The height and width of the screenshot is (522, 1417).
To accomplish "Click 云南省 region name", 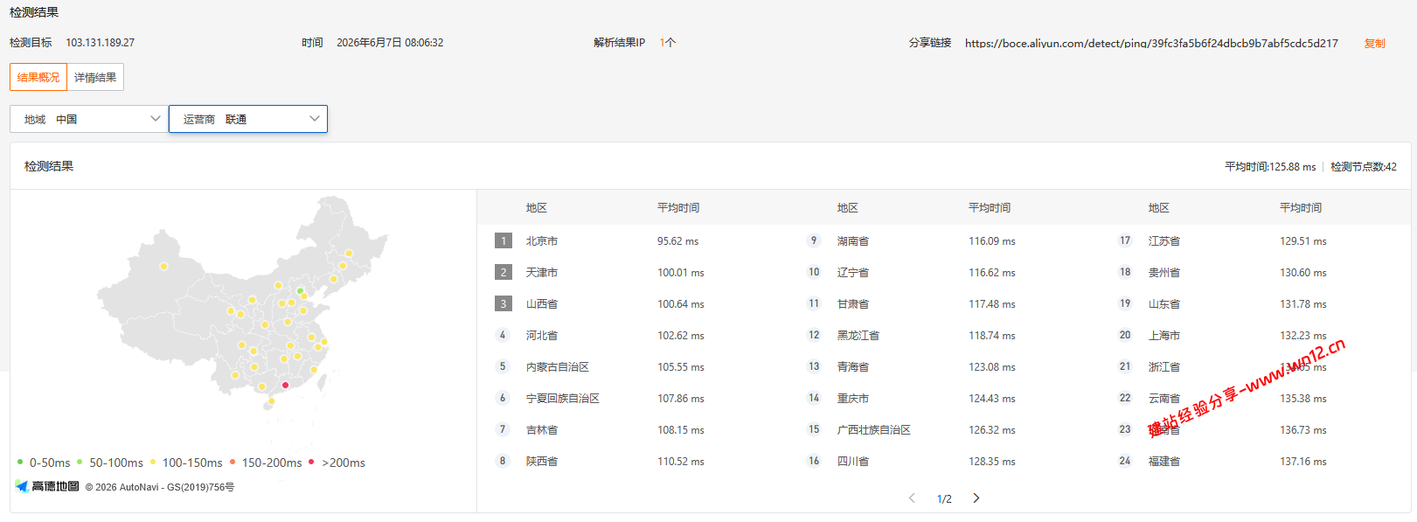I will 1164,399.
